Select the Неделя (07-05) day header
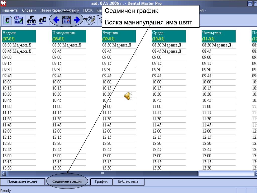Screen dimensions: 257x193 coord(19,36)
